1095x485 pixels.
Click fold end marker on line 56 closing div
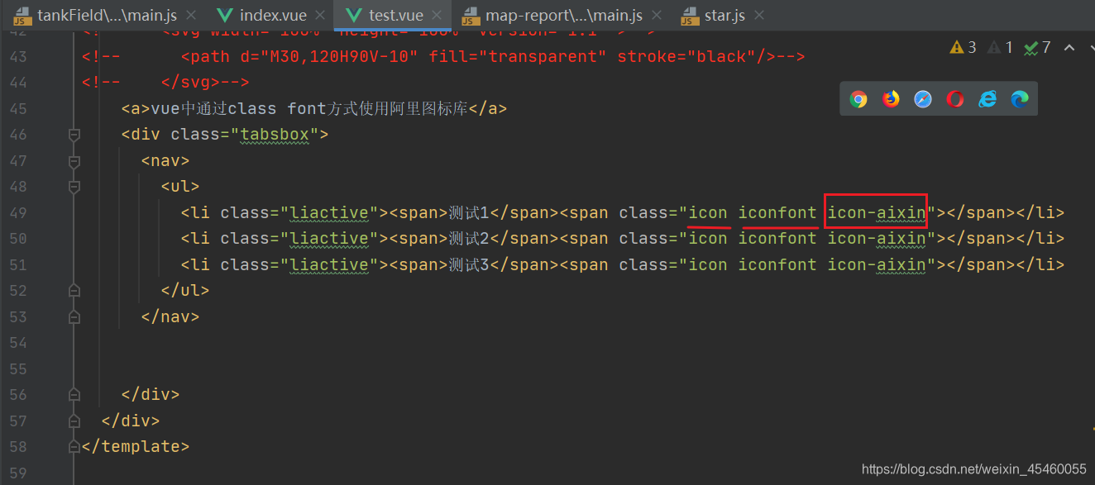tap(74, 395)
